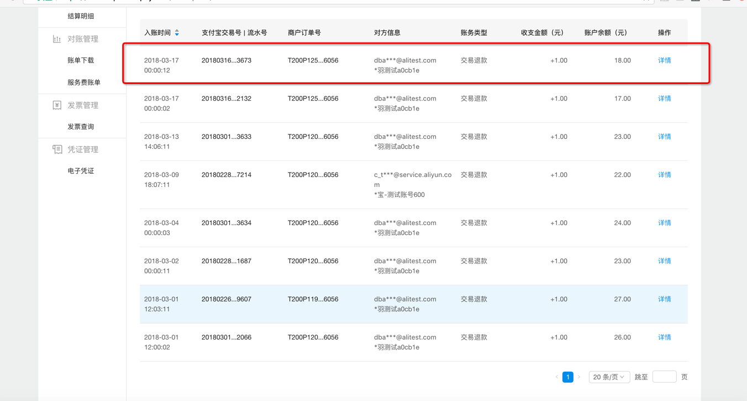Go to next page arrow

click(x=579, y=377)
